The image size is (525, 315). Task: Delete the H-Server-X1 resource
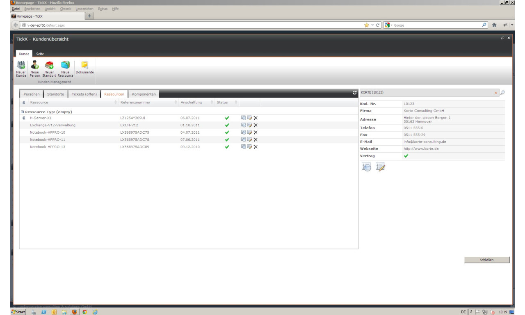(255, 118)
